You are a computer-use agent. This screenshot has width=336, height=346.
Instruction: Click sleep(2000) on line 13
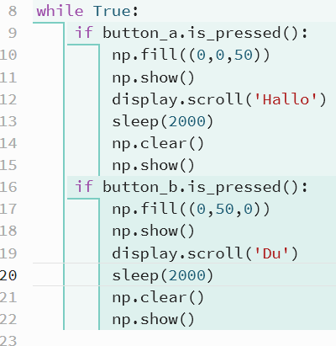pos(163,122)
